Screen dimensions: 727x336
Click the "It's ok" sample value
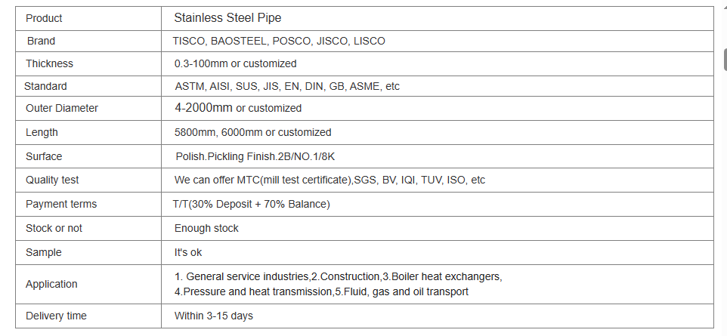(188, 252)
